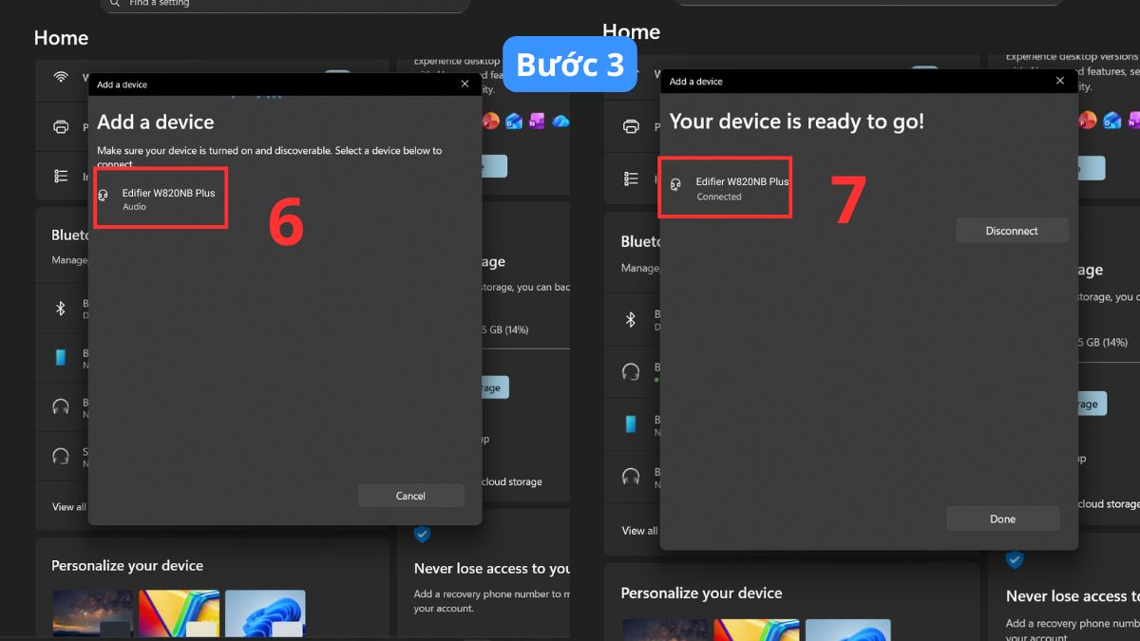Click headset icon beside the Audio device entry
This screenshot has height=641, width=1140.
click(x=104, y=196)
